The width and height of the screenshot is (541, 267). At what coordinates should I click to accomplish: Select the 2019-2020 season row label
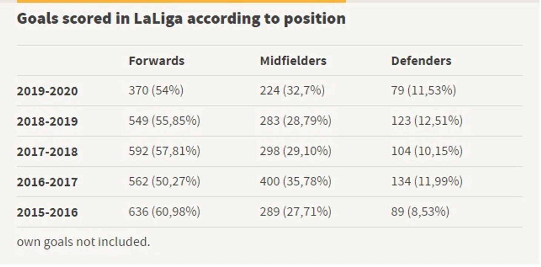(x=47, y=91)
